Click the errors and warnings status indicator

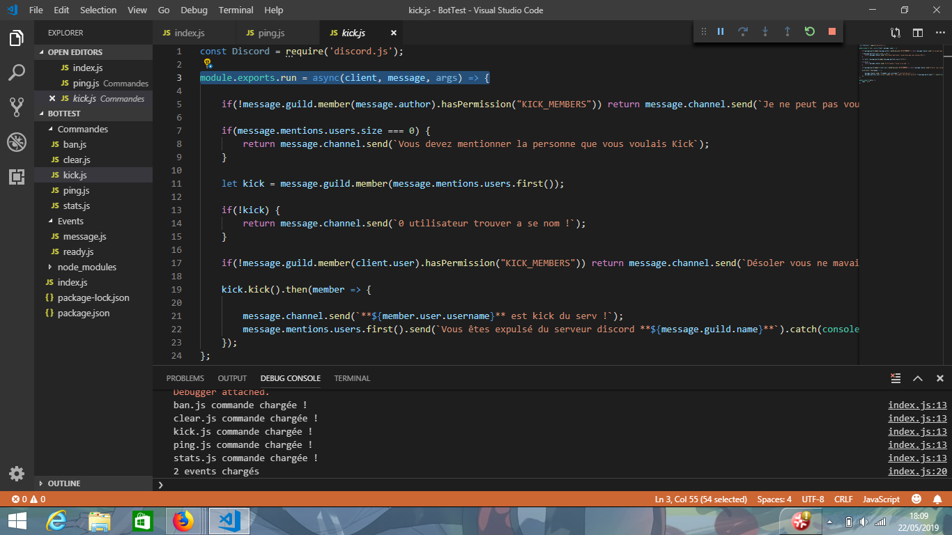pos(29,499)
